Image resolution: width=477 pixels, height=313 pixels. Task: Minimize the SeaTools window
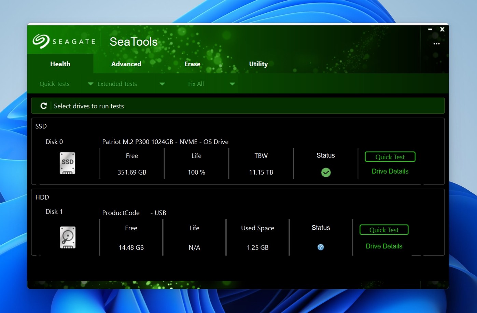(430, 29)
